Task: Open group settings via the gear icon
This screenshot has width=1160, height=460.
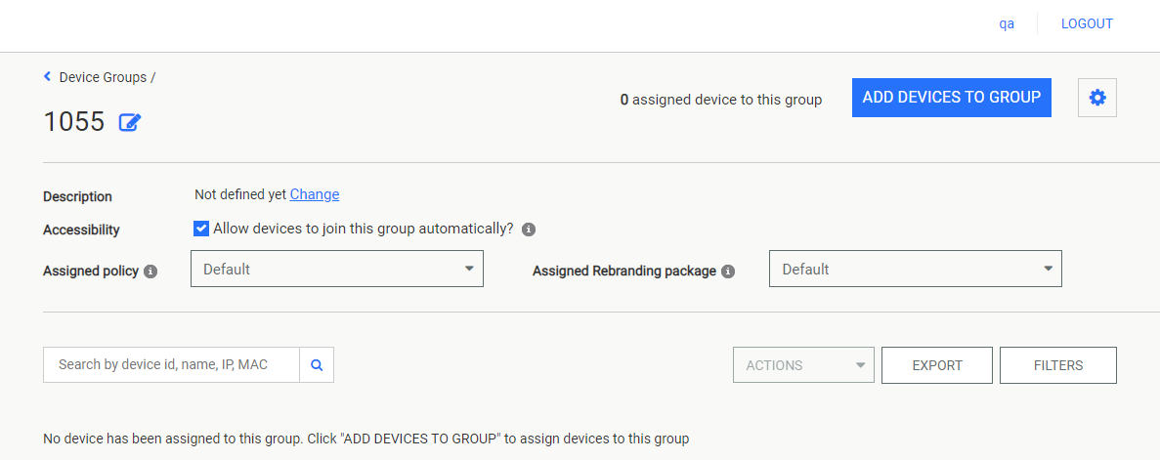Action: (1097, 98)
